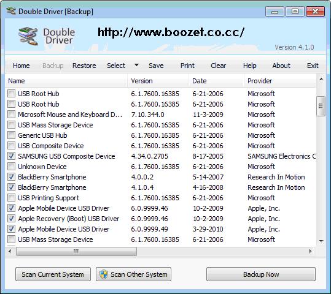Check the first USB Root Hub checkbox
Image resolution: width=331 pixels, height=294 pixels.
coord(12,93)
